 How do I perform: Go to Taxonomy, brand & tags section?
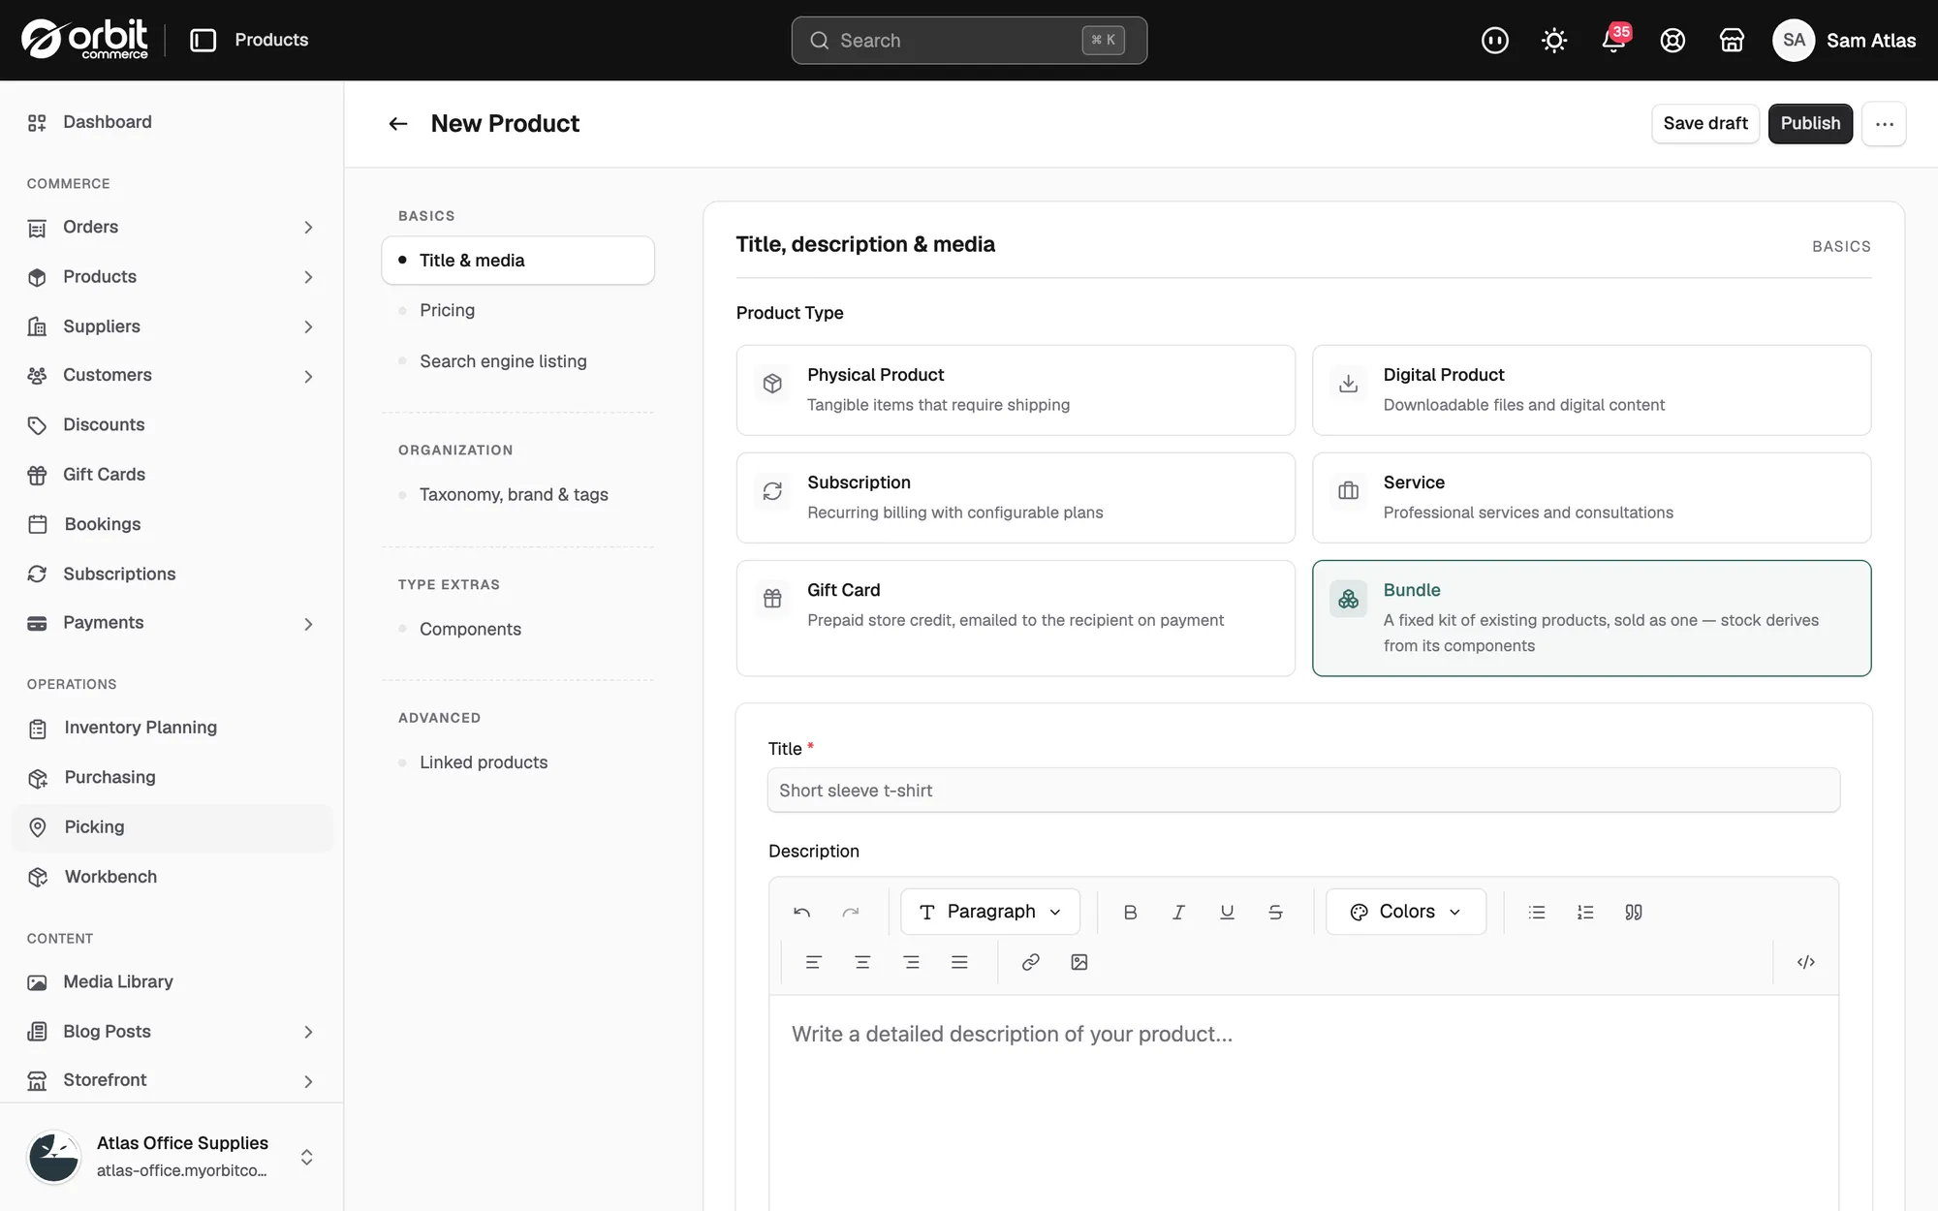pyautogui.click(x=514, y=495)
